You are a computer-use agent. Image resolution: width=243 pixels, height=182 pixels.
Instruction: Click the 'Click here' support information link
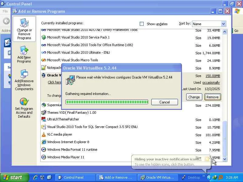[55, 82]
